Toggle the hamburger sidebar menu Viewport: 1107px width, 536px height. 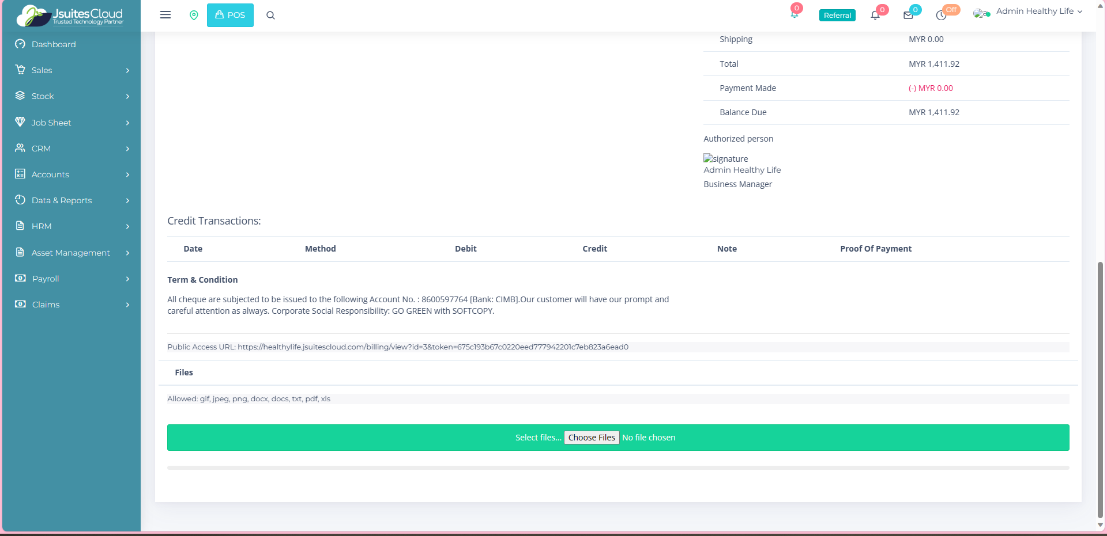click(165, 15)
